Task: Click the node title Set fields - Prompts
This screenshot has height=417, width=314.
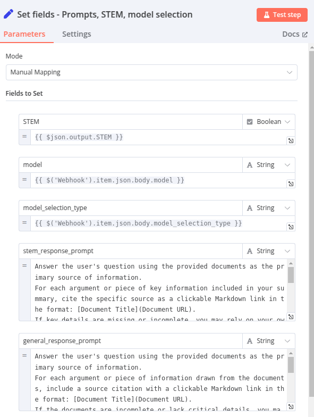Action: coord(105,14)
